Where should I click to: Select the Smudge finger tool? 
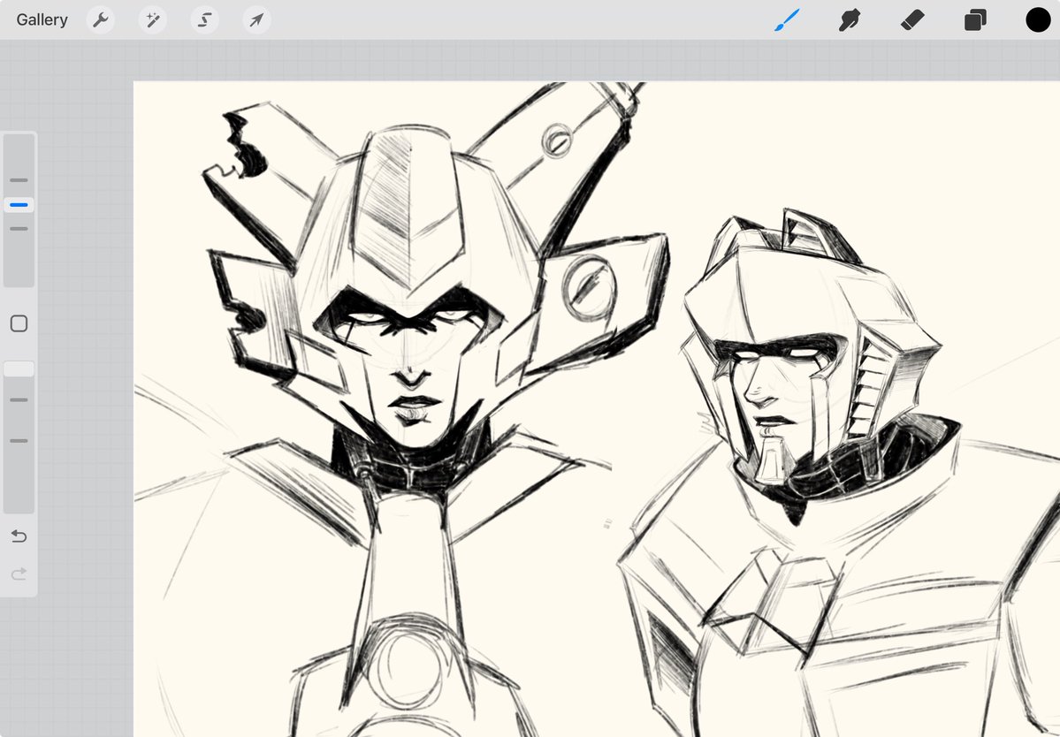[850, 20]
